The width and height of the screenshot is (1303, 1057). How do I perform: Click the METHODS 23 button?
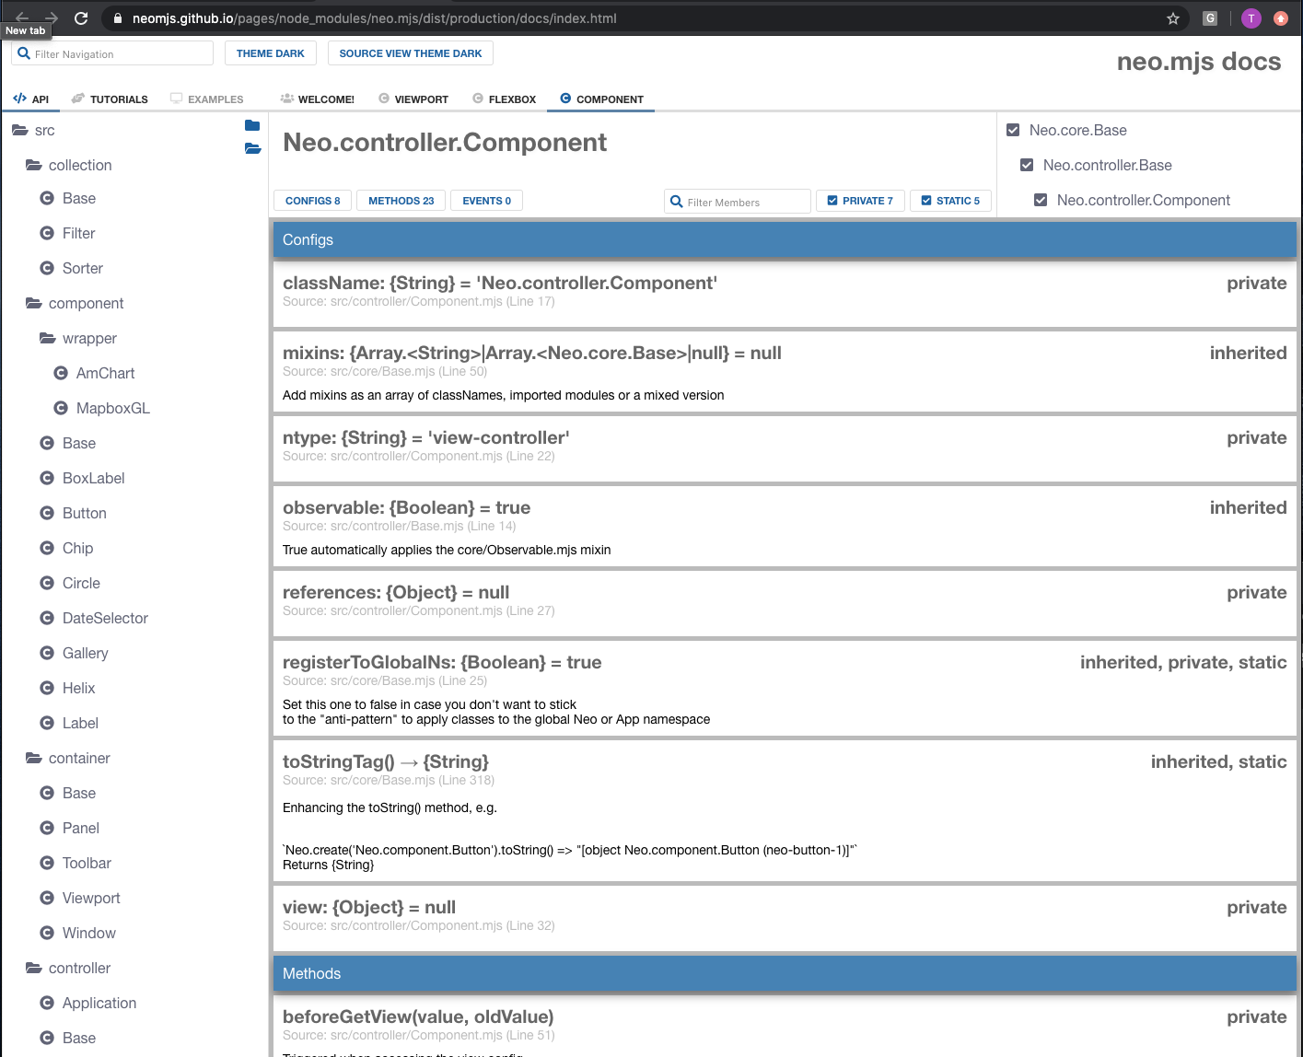pyautogui.click(x=401, y=200)
